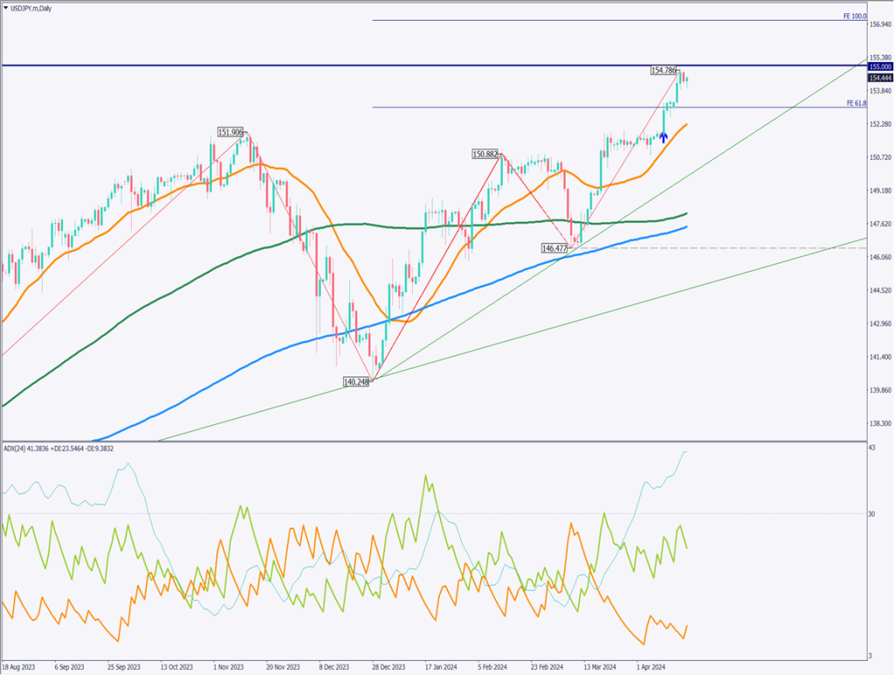894x675 pixels.
Task: Click the 138.300 price axis value
Action: click(x=879, y=424)
